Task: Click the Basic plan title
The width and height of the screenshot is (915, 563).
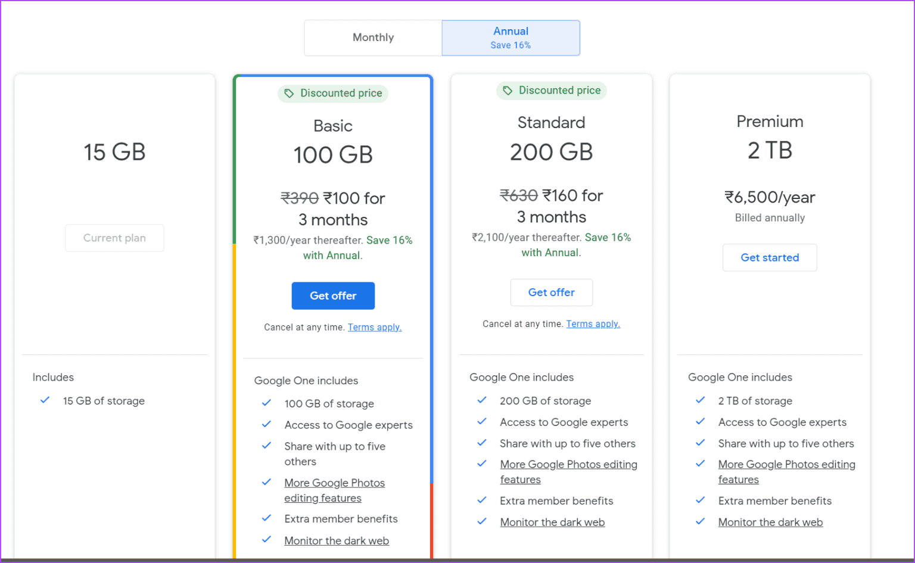Action: pyautogui.click(x=333, y=126)
